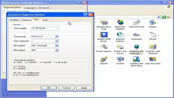Open User Accounts icon
The width and height of the screenshot is (174, 98).
153,59
